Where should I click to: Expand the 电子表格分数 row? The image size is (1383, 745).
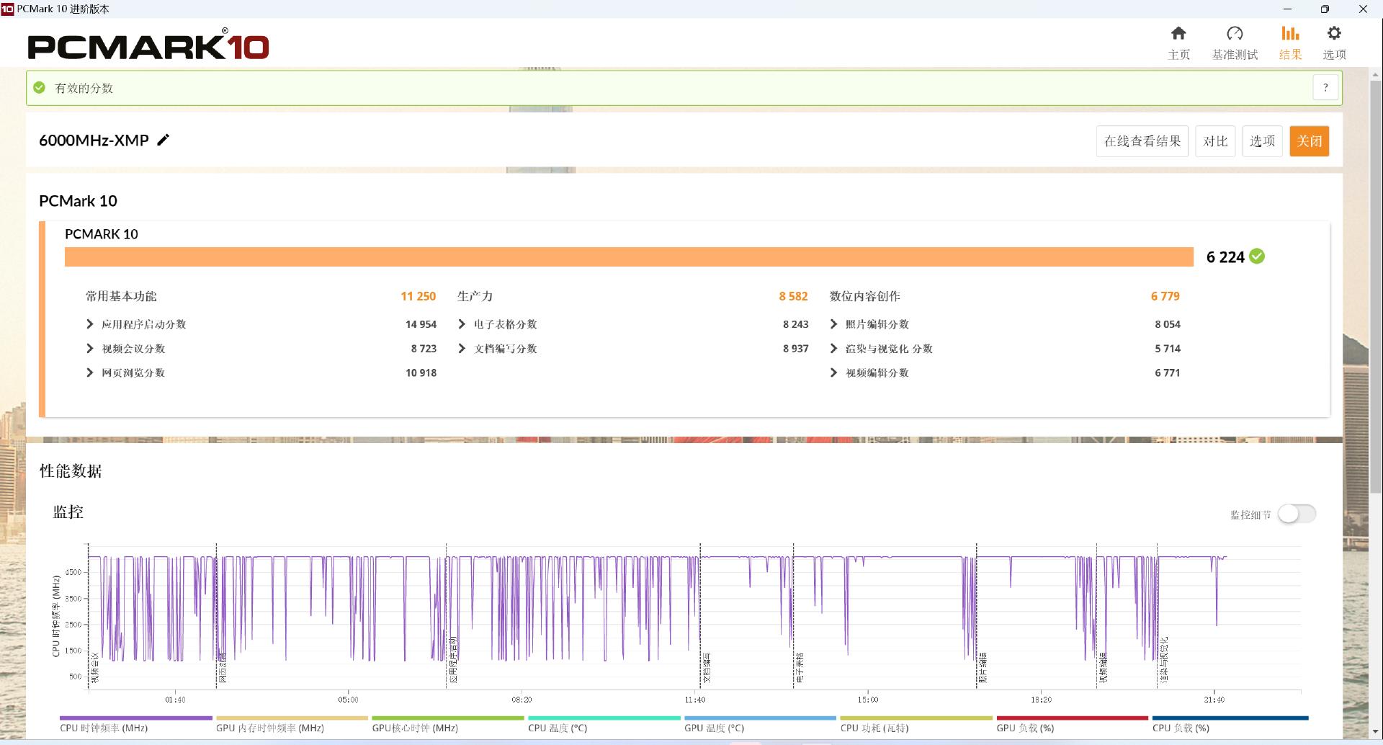(462, 324)
